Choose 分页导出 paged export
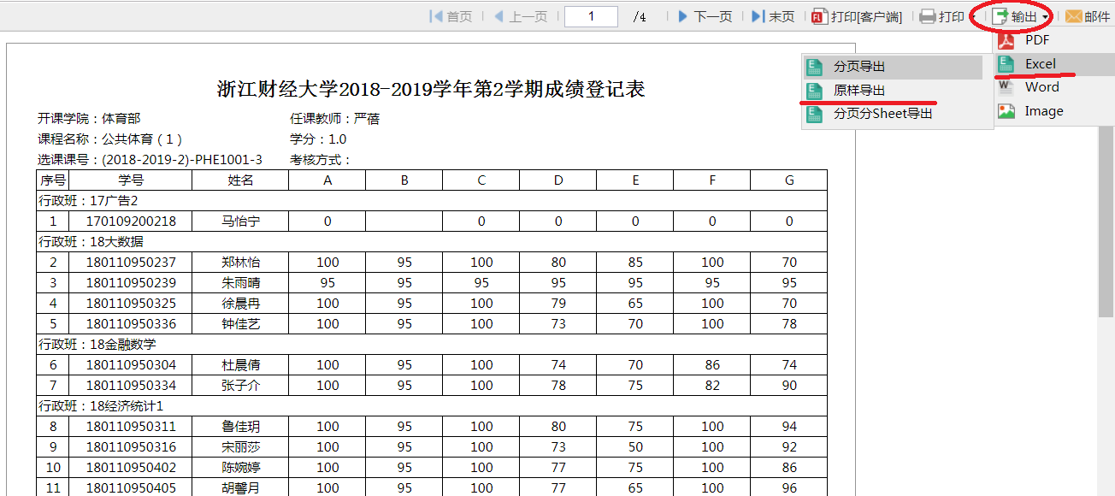Viewport: 1115px width, 496px height. pyautogui.click(x=859, y=67)
